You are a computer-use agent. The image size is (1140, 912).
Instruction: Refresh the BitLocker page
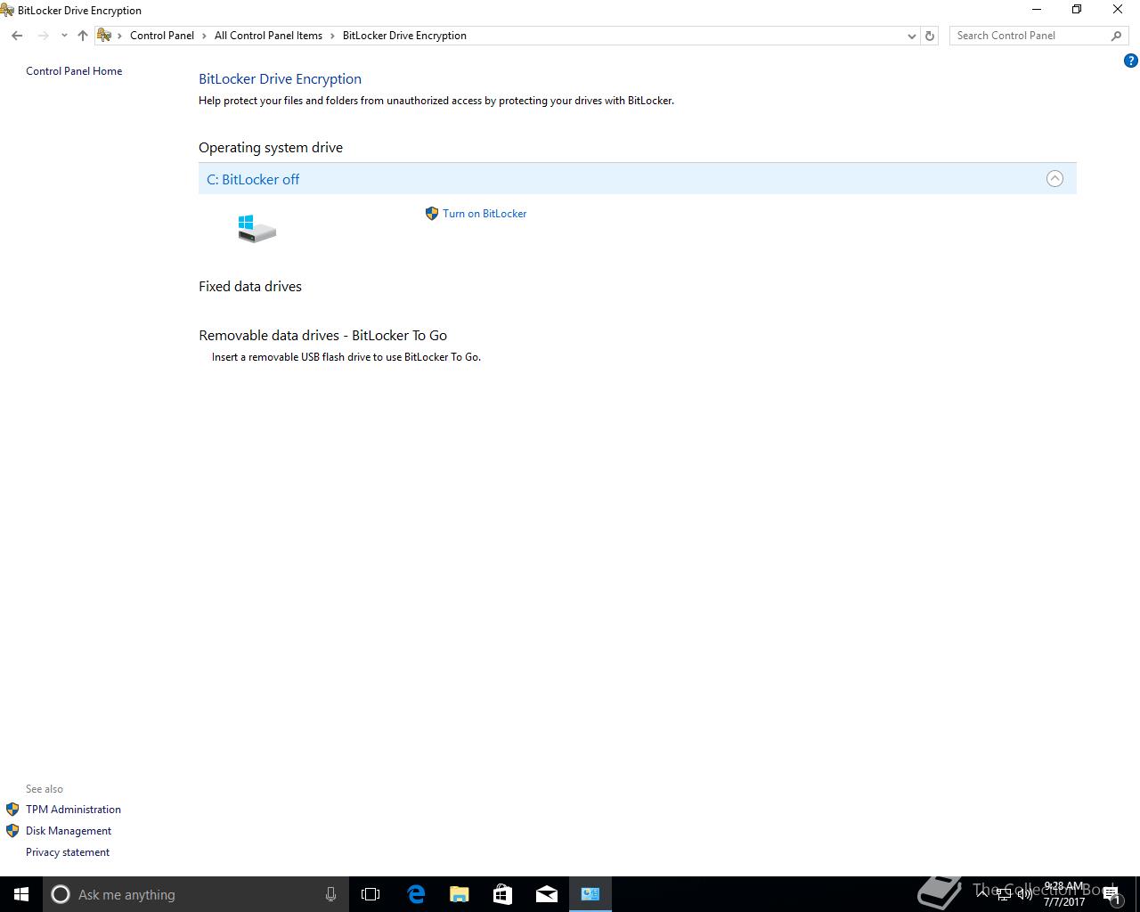point(930,36)
